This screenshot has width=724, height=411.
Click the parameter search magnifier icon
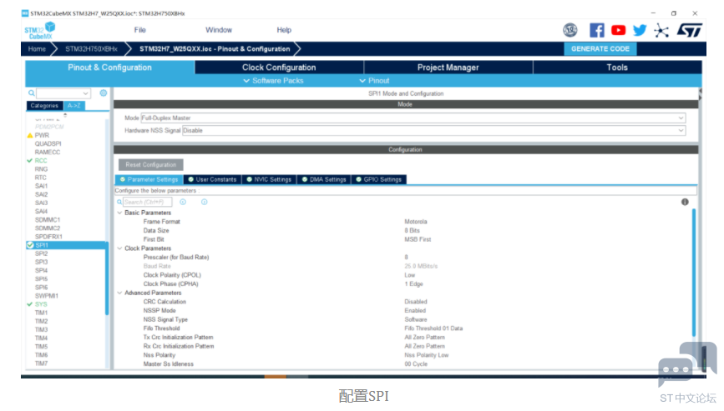pos(119,202)
